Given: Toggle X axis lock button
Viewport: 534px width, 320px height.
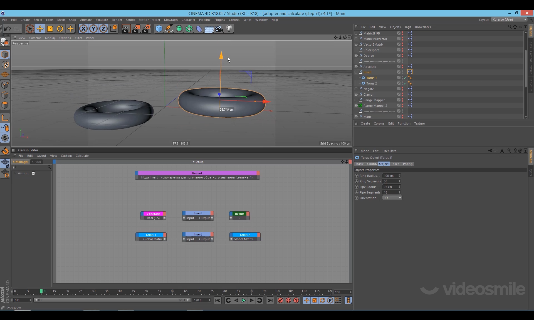Looking at the screenshot, I should 83,29.
